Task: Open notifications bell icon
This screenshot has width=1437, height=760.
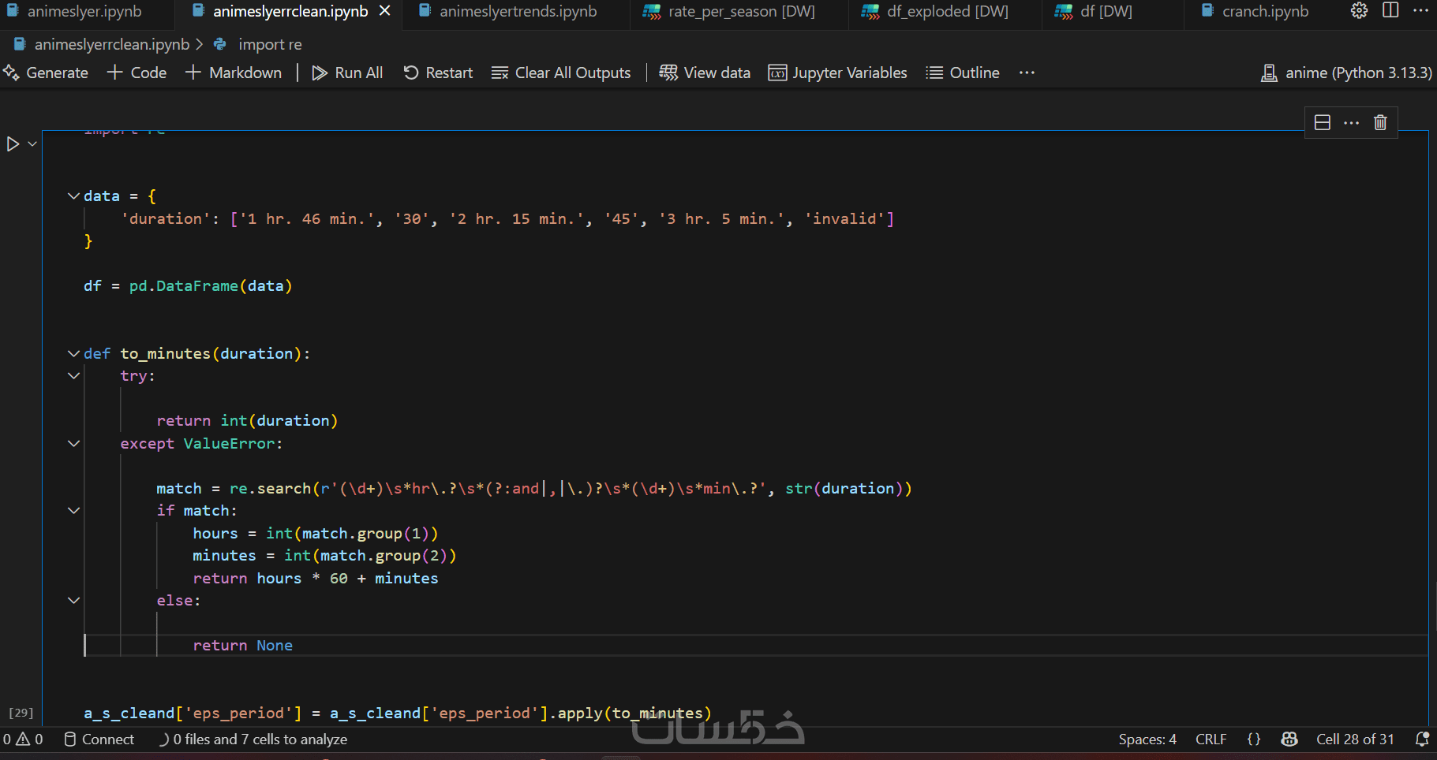Action: coord(1422,740)
